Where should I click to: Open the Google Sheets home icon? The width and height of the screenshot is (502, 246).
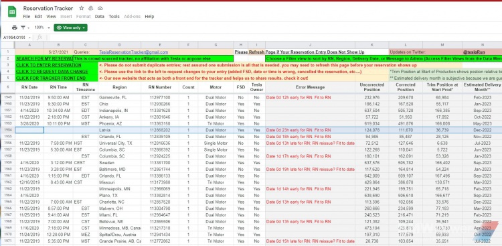tap(12, 12)
